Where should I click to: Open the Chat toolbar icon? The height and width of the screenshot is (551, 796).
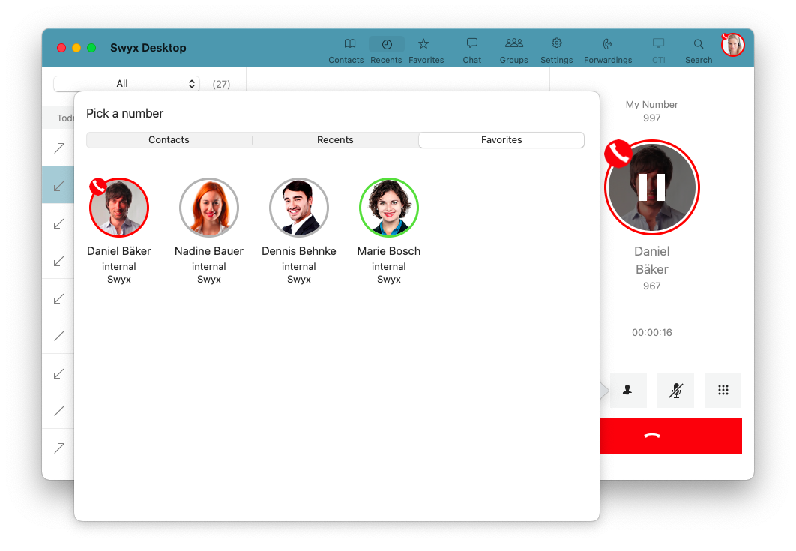[471, 44]
